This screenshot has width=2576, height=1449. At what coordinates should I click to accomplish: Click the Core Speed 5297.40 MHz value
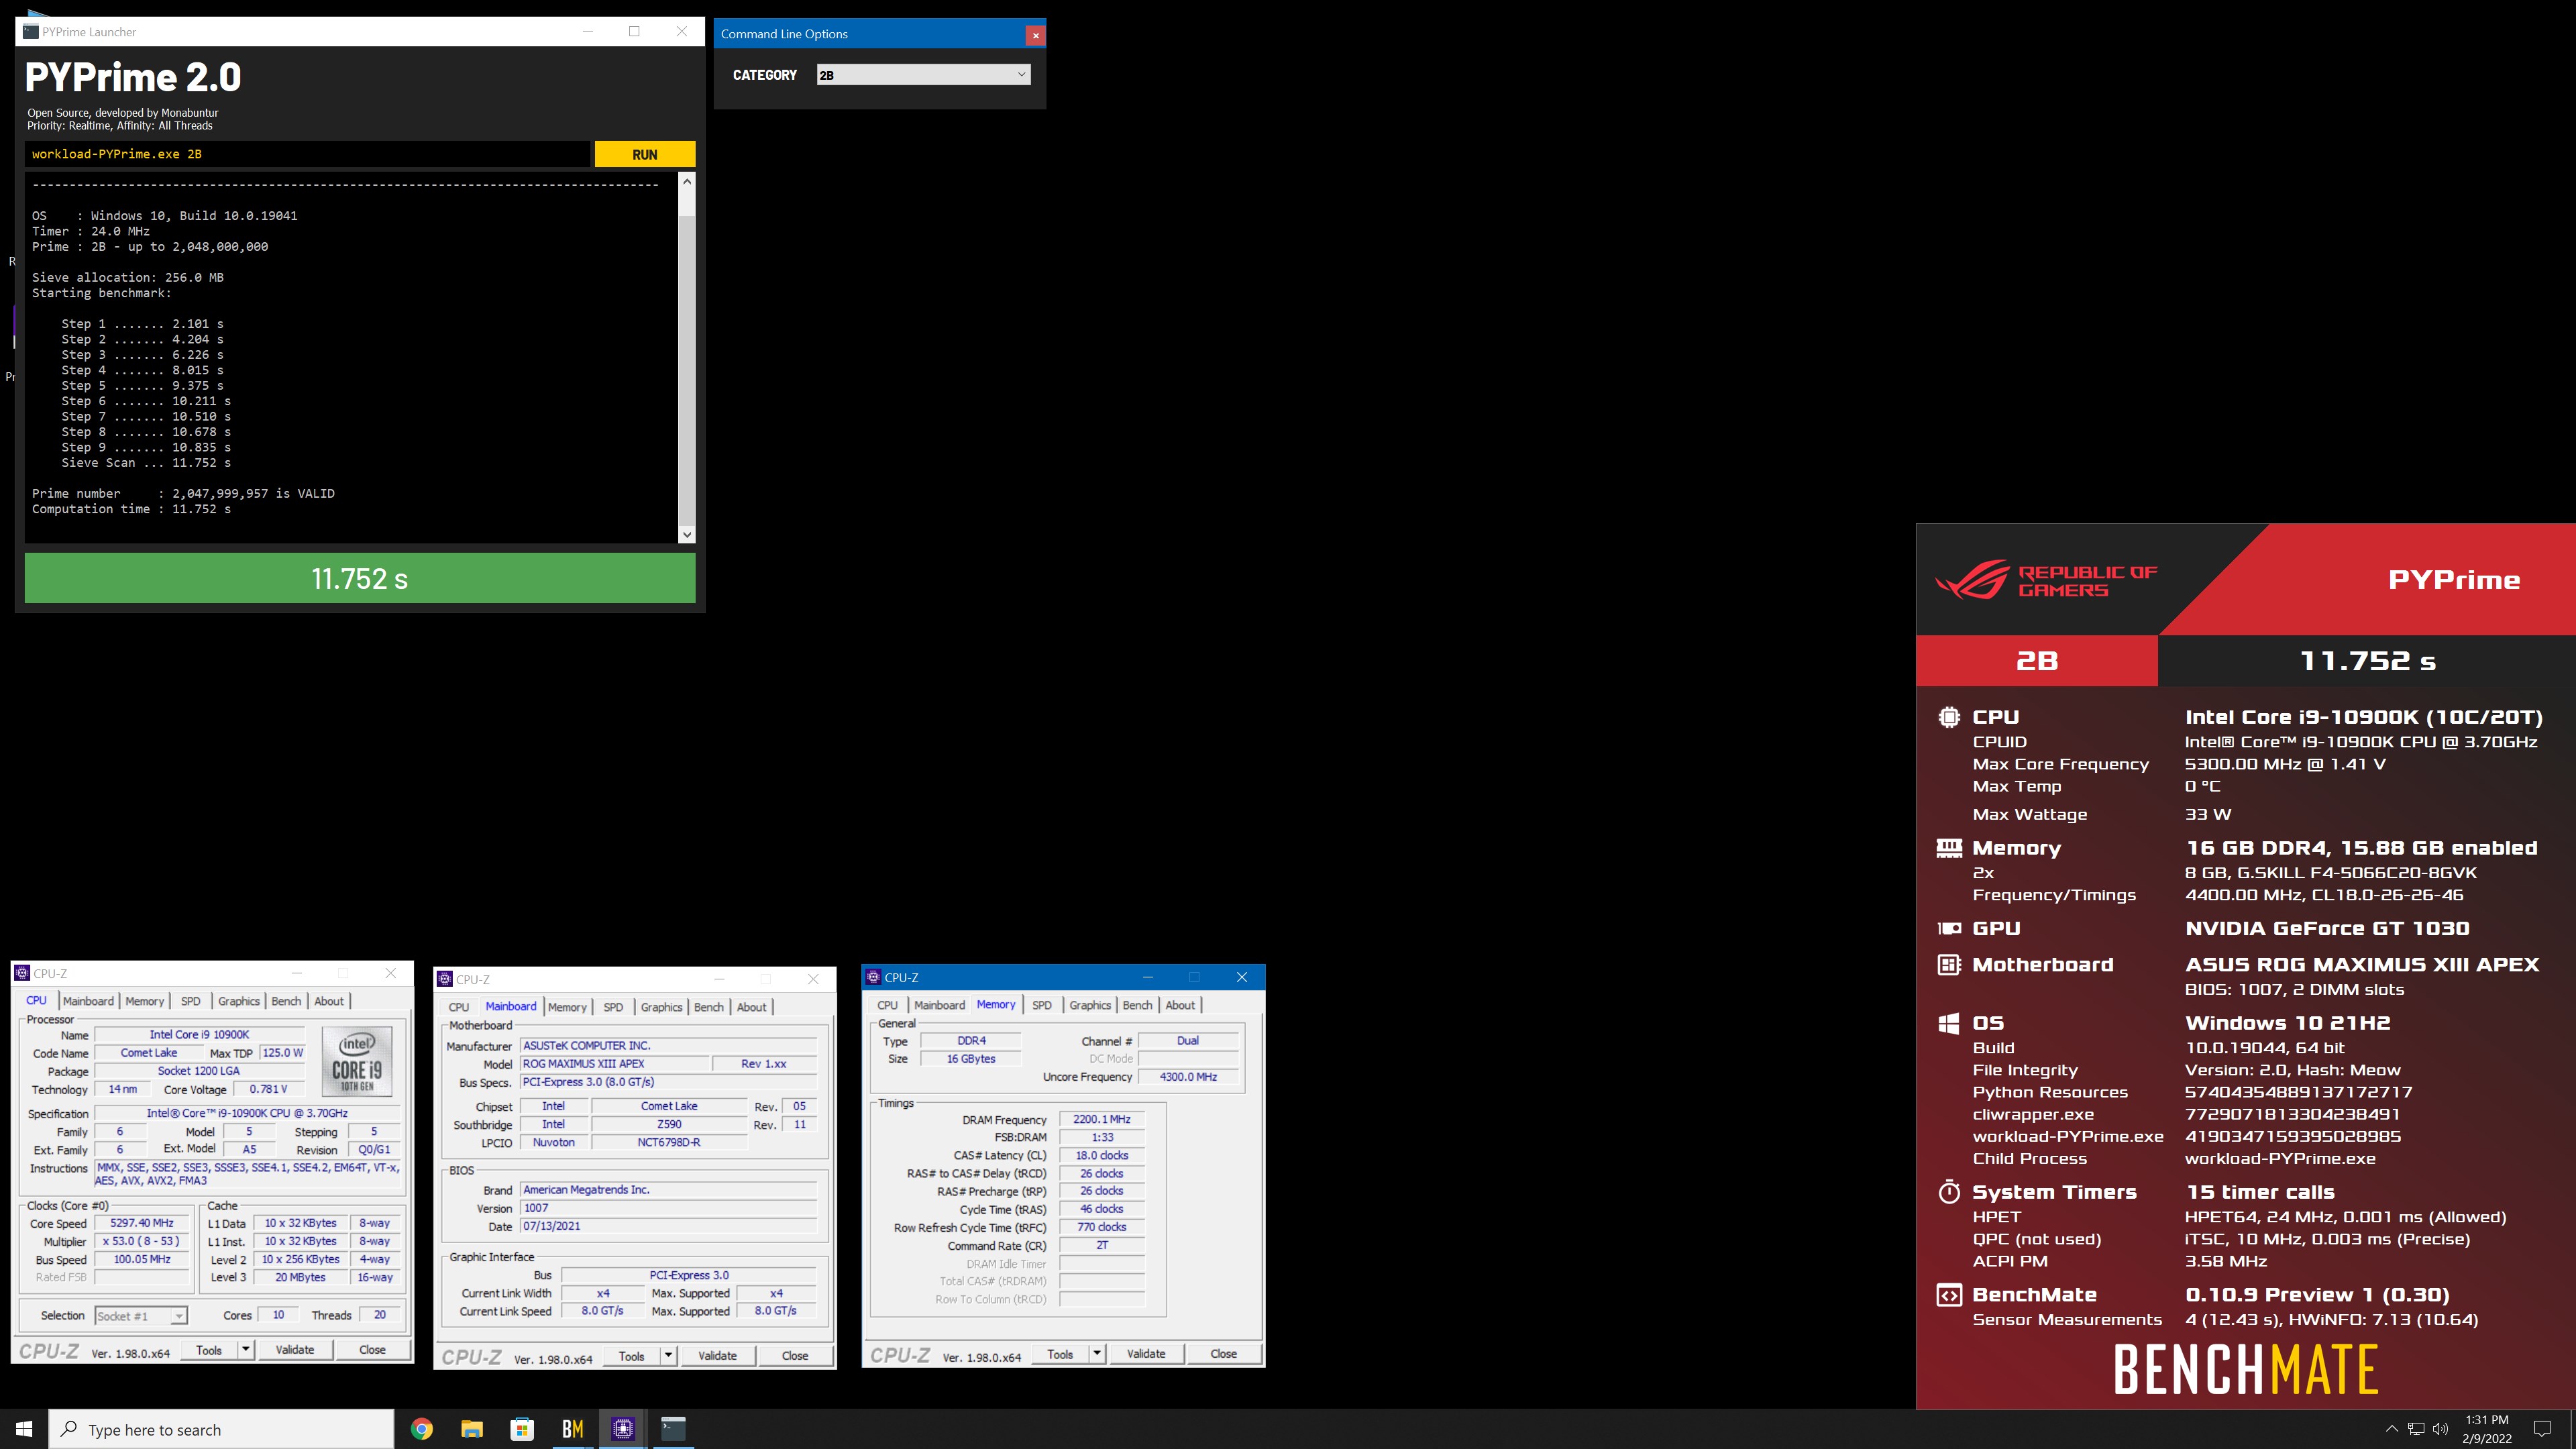pyautogui.click(x=142, y=1223)
